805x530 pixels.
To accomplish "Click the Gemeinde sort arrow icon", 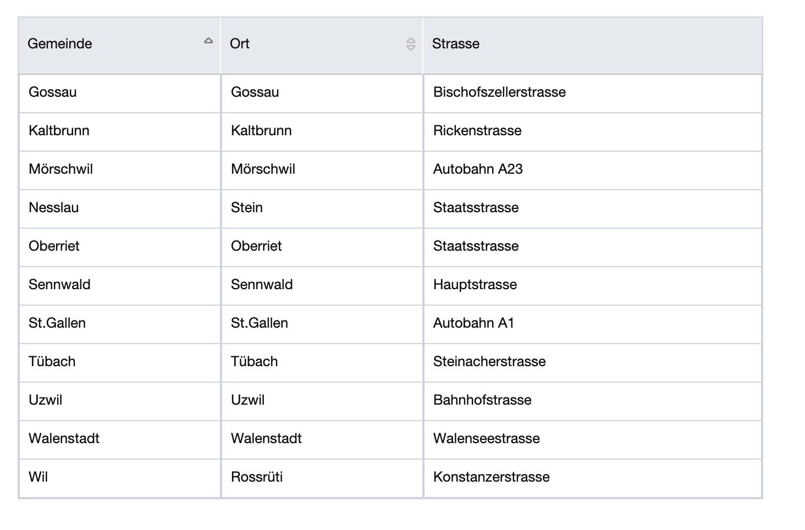I will 208,41.
